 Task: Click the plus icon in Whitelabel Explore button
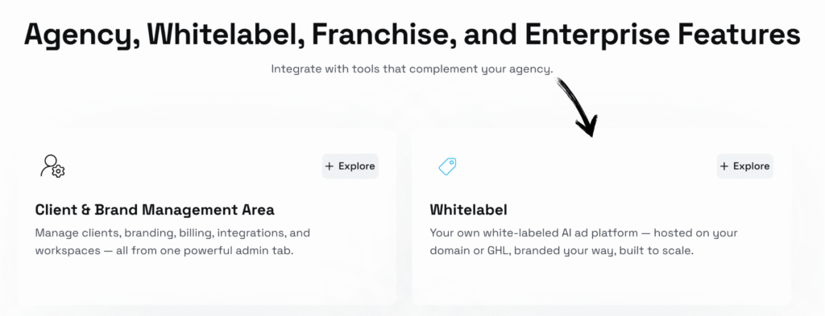pyautogui.click(x=724, y=166)
